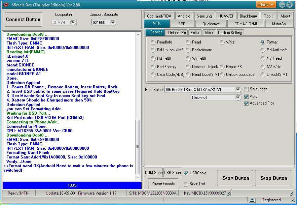Viewport: 297px width, 205px height.
Task: Click the blue 100% progress bar
Action: (72, 185)
